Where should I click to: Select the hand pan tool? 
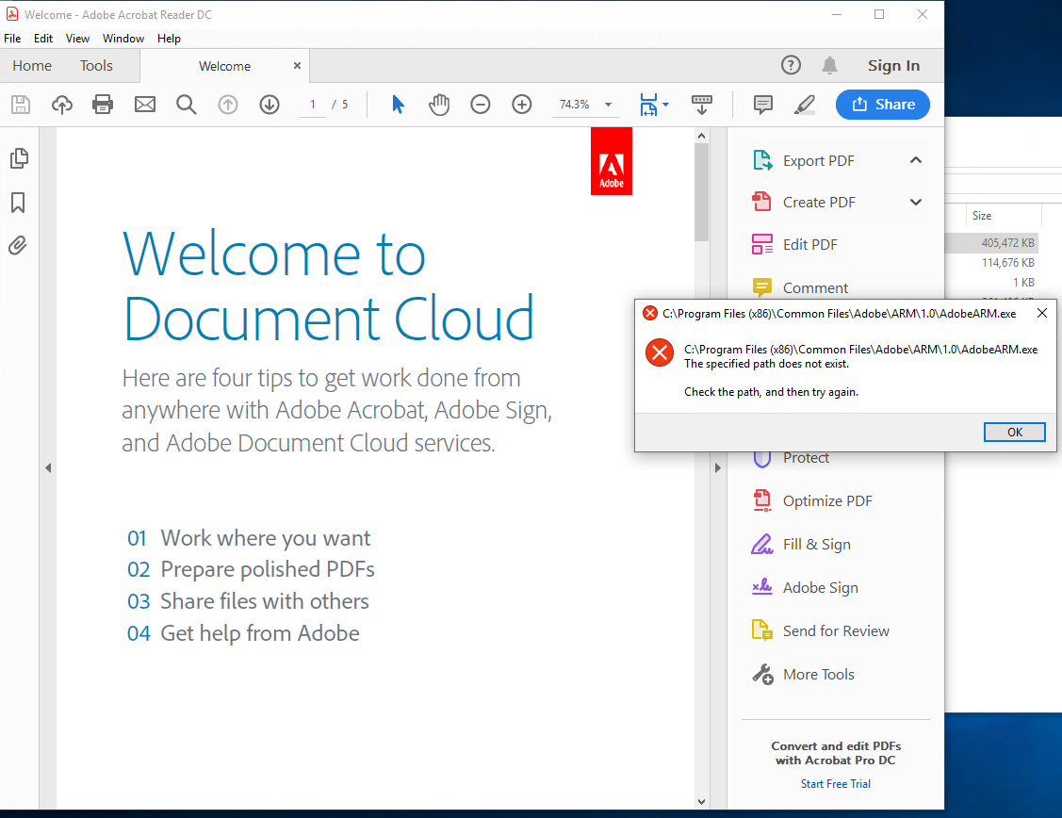pos(439,105)
